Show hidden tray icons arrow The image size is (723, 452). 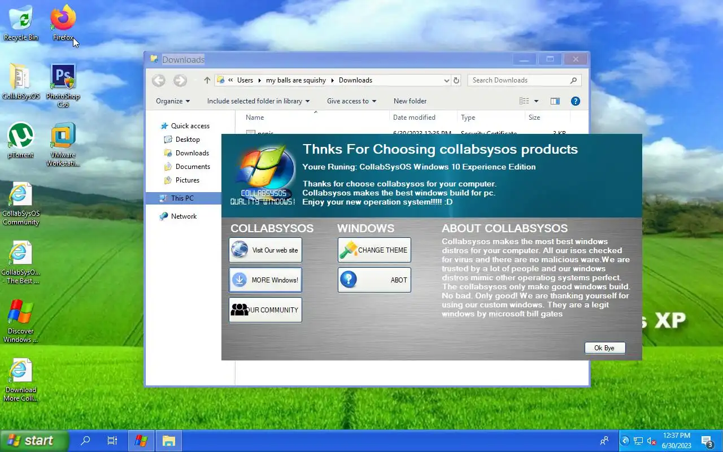pos(625,441)
